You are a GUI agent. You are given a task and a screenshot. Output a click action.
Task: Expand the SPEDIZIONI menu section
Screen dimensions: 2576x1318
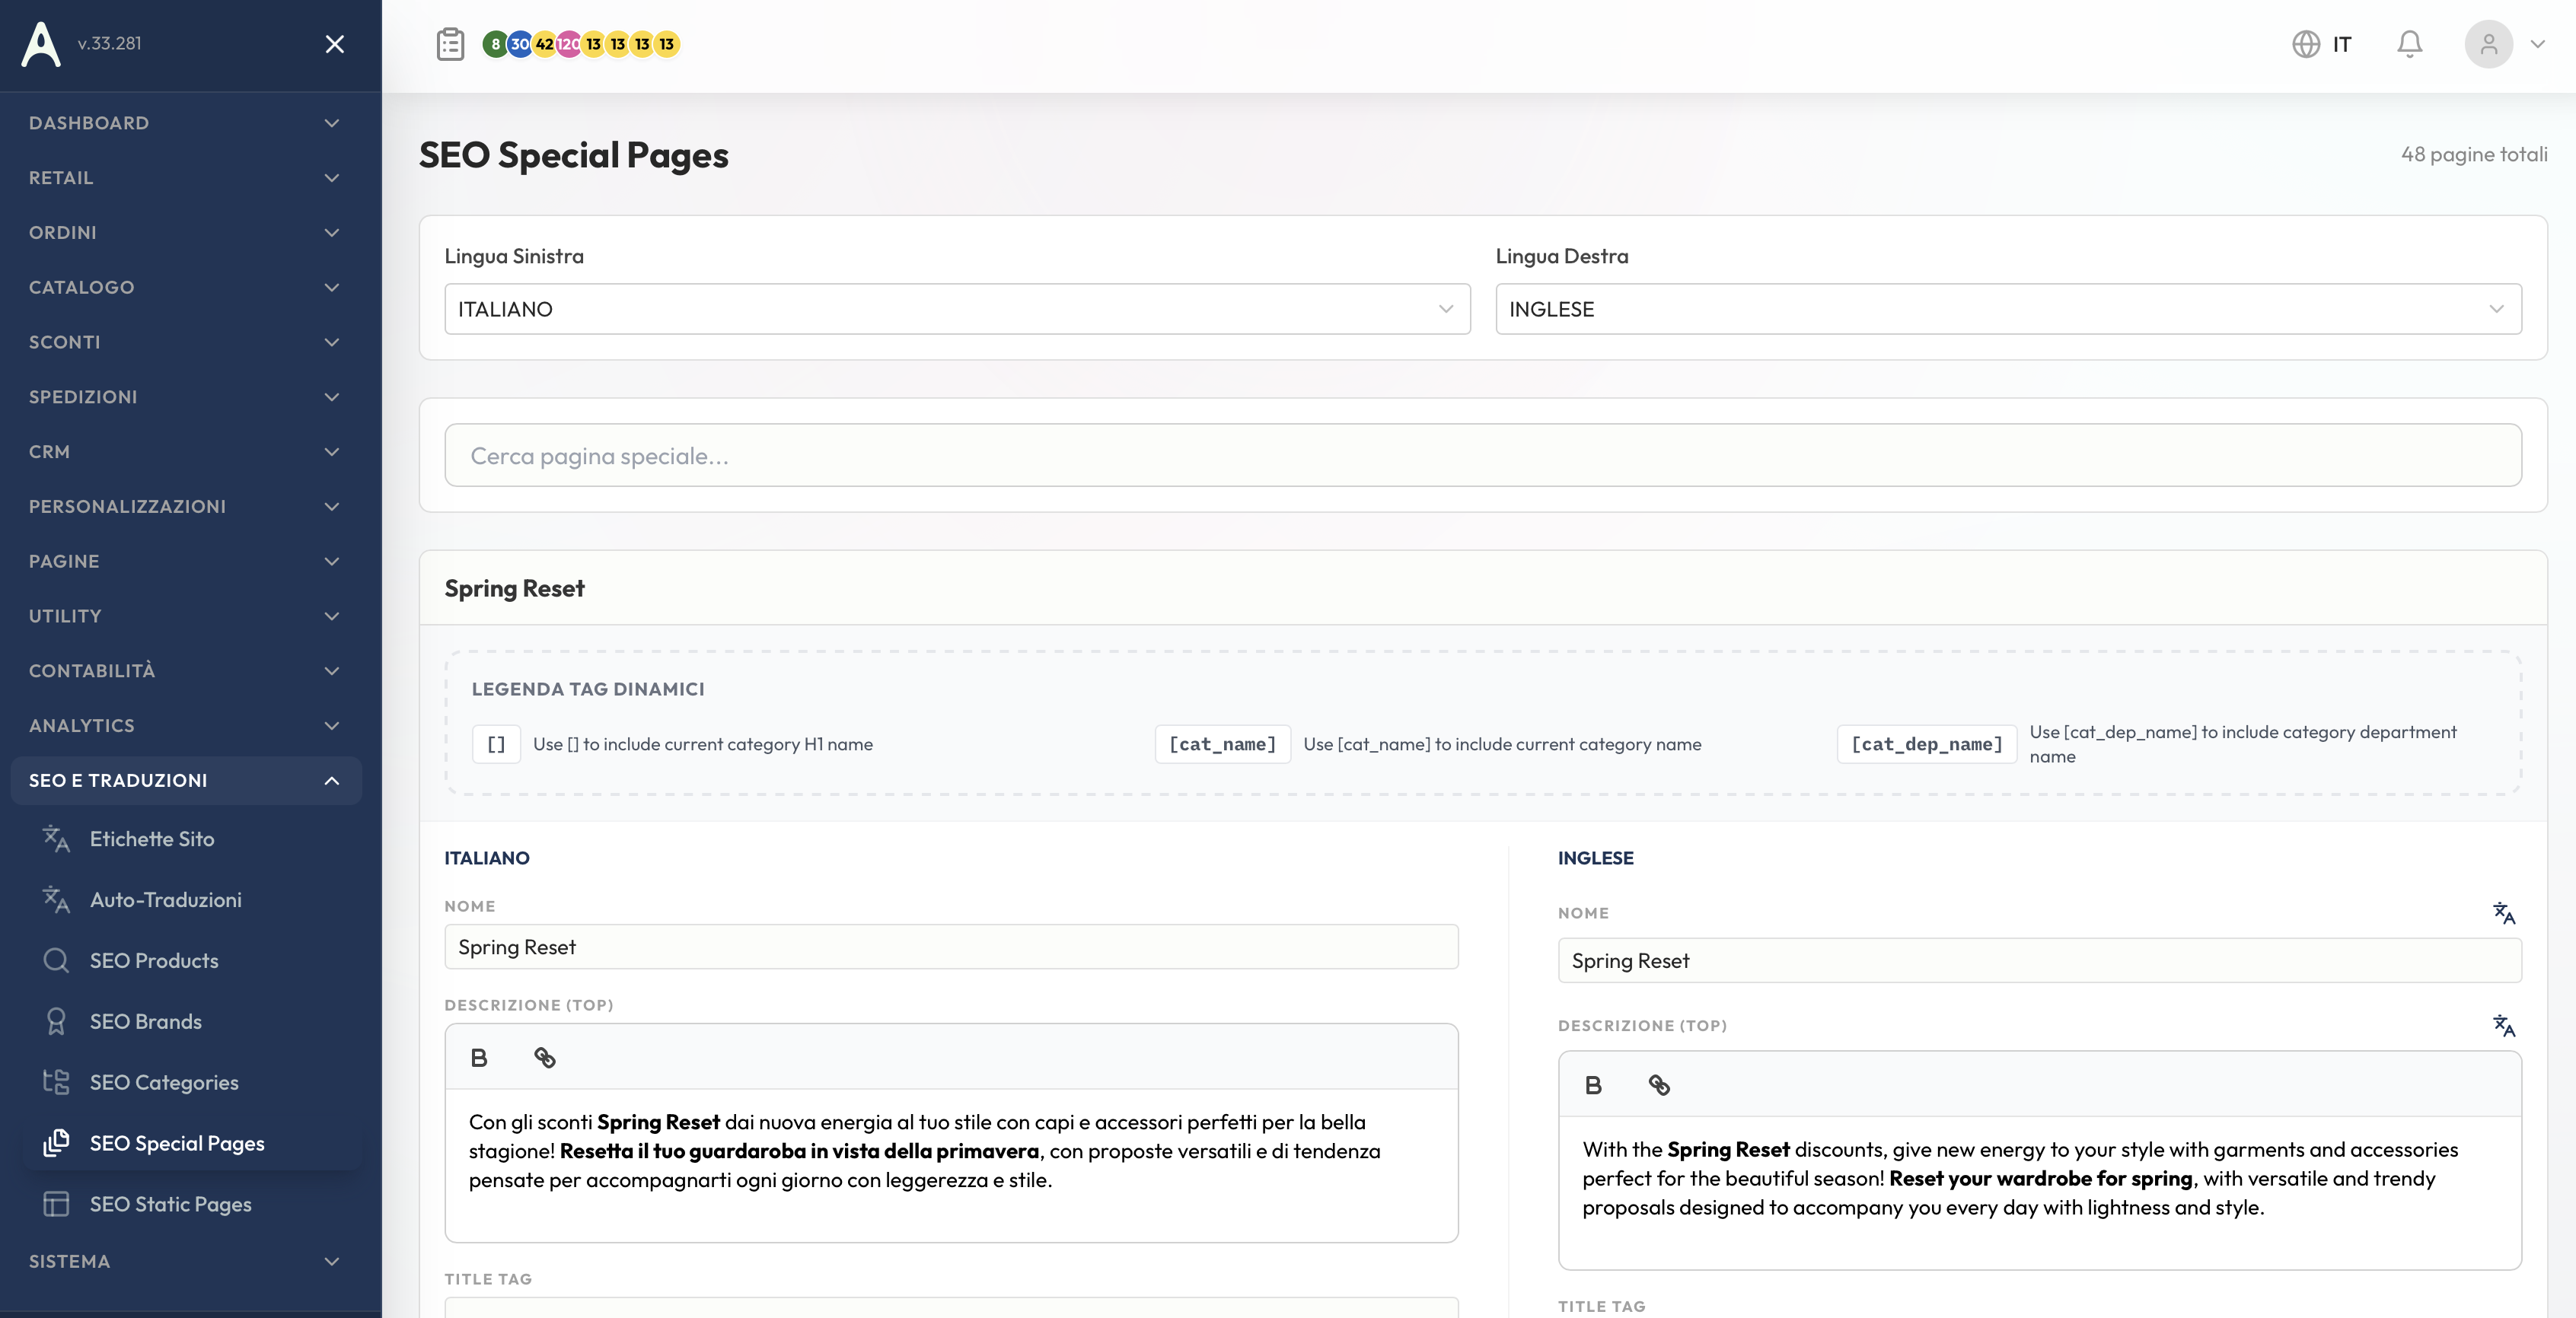(186, 397)
